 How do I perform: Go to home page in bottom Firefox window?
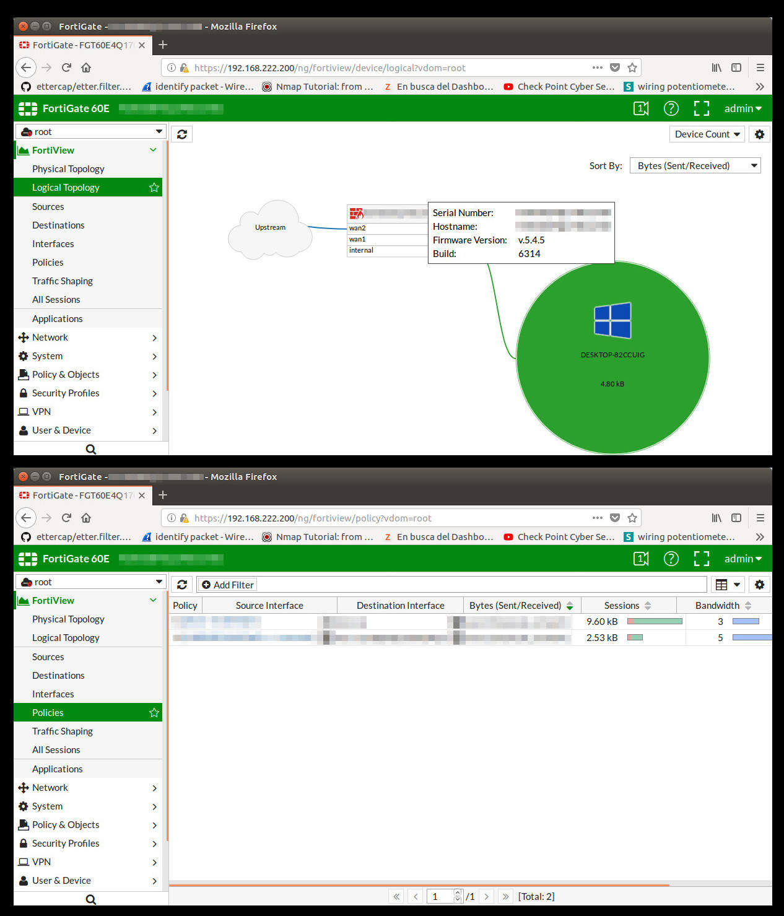point(86,518)
